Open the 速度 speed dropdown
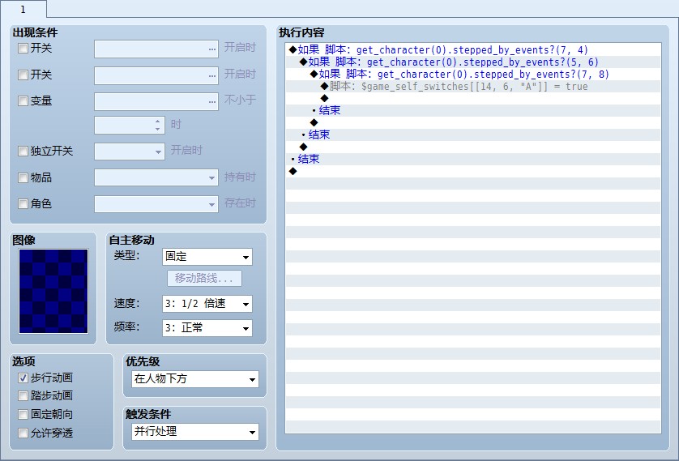679x461 pixels. pyautogui.click(x=207, y=304)
